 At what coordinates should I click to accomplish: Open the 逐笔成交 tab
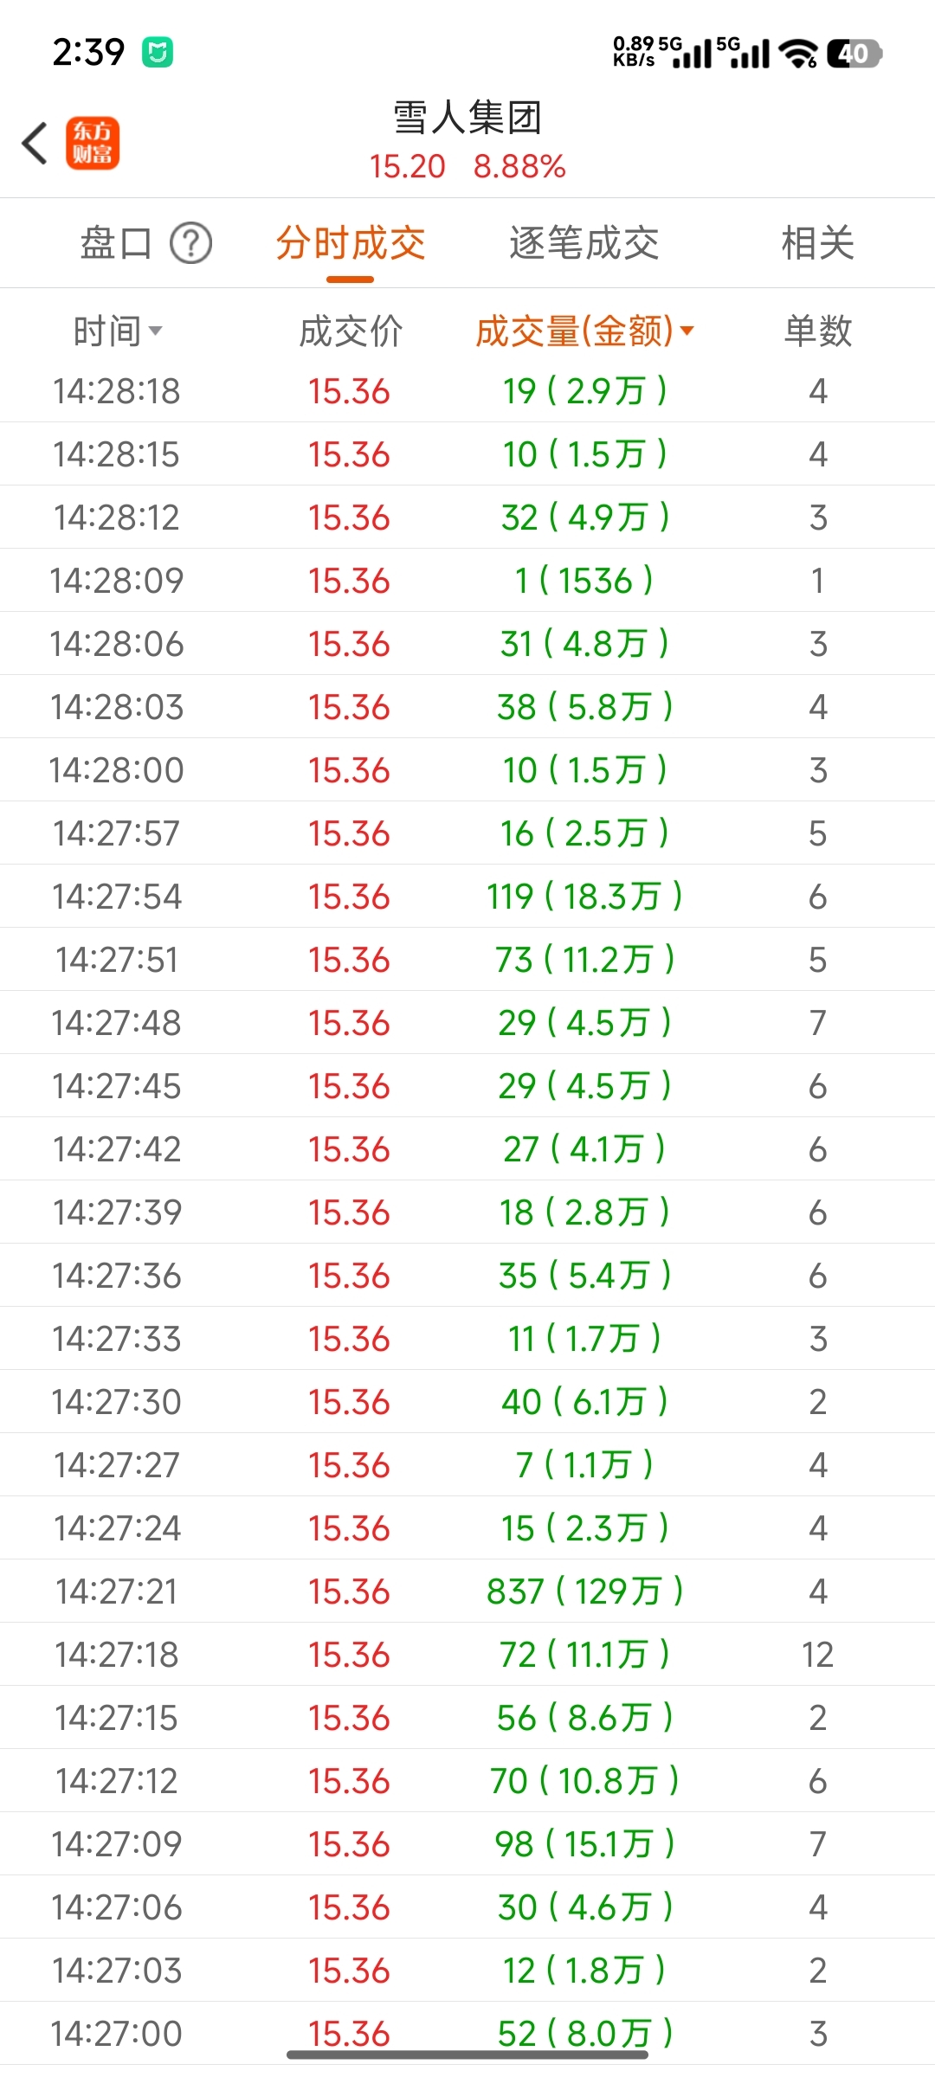coord(584,243)
